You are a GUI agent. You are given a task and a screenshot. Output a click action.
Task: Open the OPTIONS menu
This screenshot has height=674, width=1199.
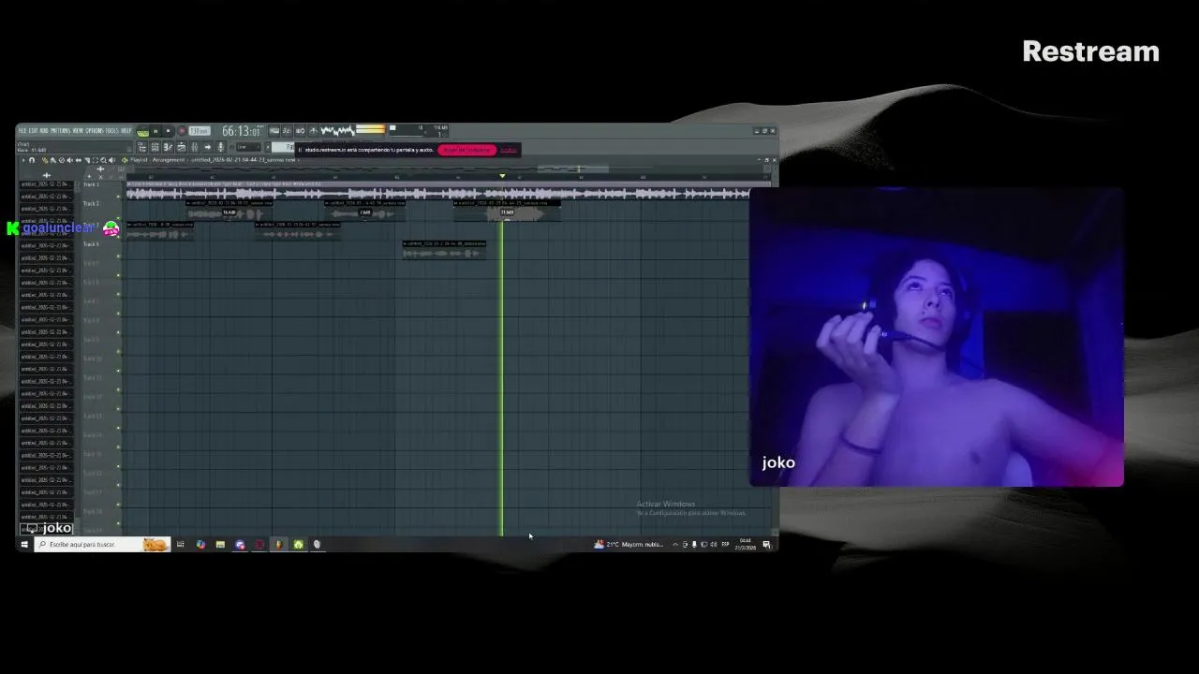(94, 131)
